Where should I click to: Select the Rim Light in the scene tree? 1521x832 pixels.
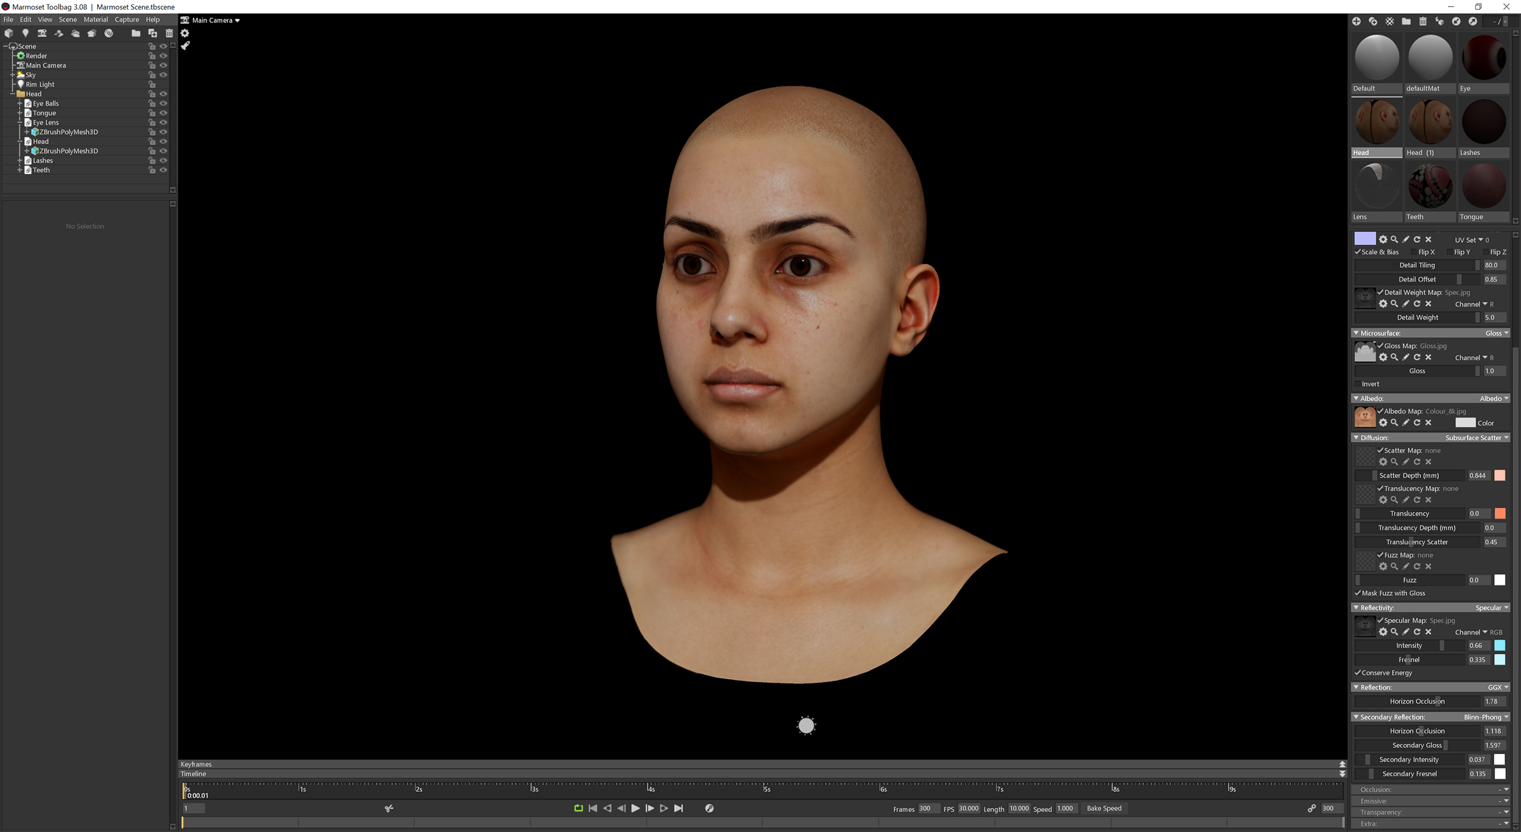[40, 84]
